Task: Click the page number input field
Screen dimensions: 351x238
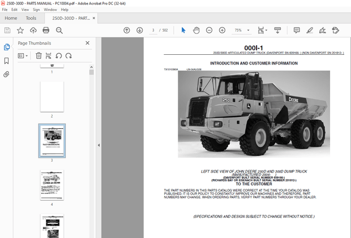Action: coord(153,30)
